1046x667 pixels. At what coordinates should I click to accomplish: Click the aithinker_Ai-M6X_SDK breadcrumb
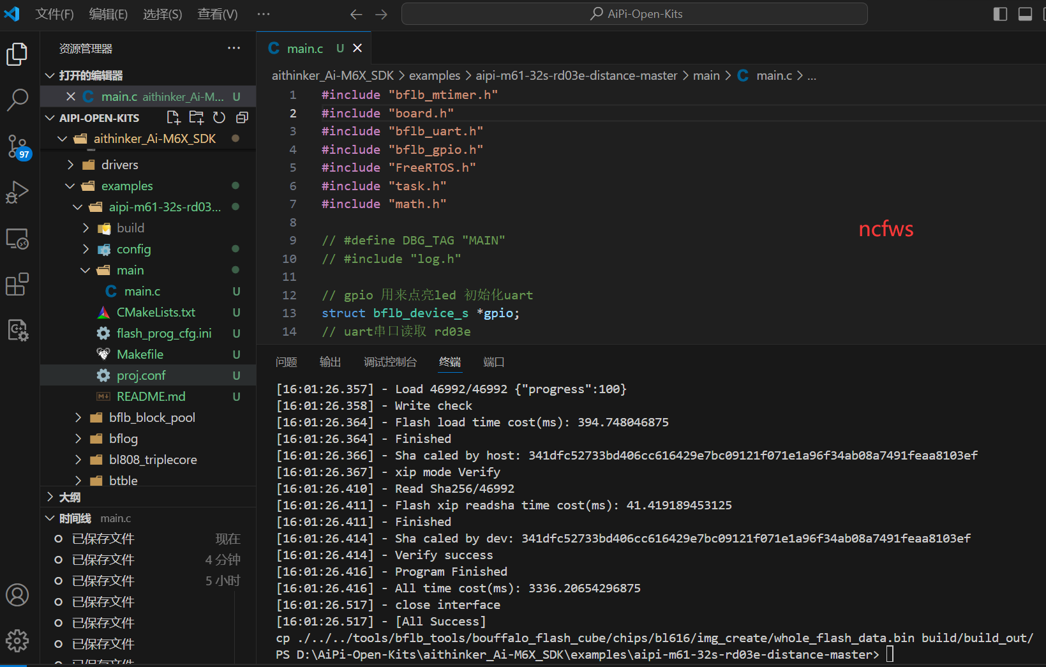(x=332, y=75)
